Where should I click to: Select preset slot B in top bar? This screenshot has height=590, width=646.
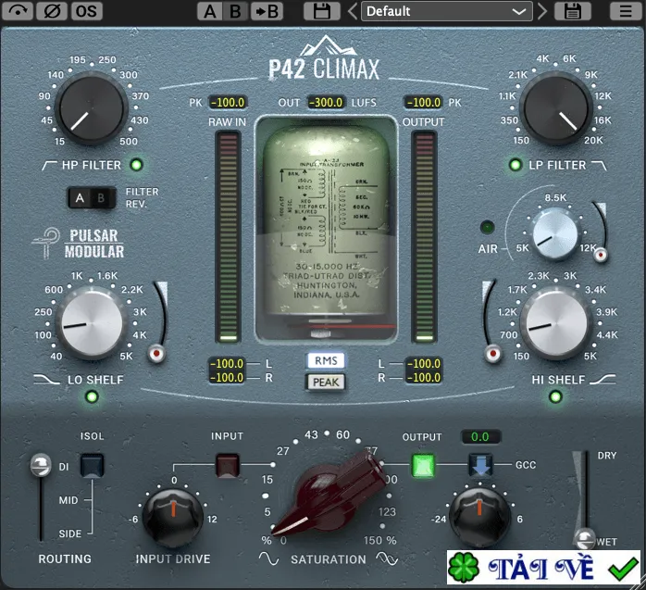(x=236, y=11)
